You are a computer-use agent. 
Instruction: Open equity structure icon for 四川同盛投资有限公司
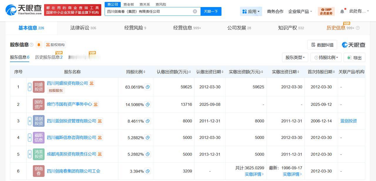point(92,83)
